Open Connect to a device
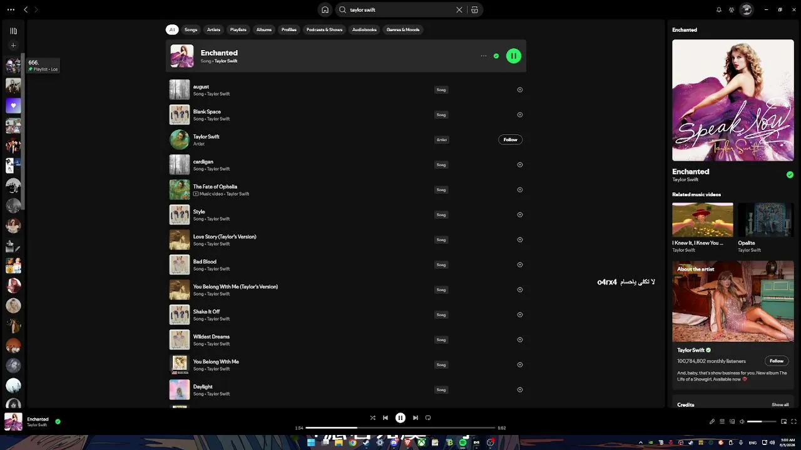The width and height of the screenshot is (801, 450). (x=732, y=422)
